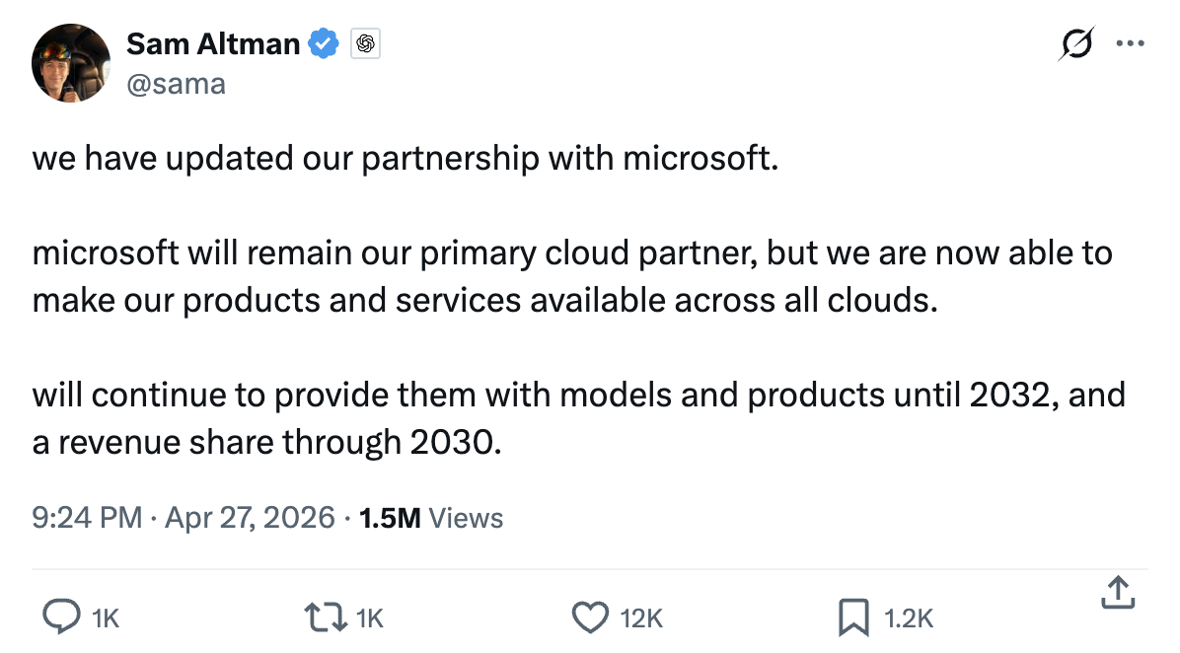The image size is (1180, 653).
Task: Open Sam Altman's profile name
Action: [x=212, y=43]
